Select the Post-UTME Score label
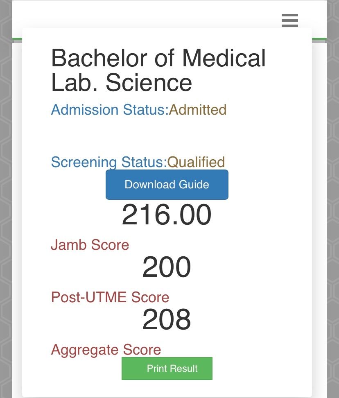Screen dimensions: 339x398 tap(110, 297)
